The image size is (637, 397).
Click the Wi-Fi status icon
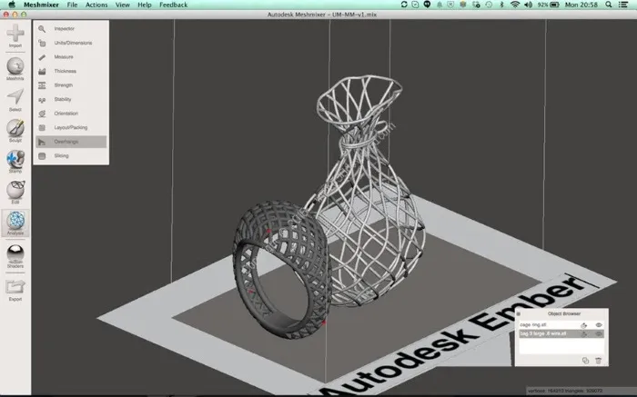point(515,5)
